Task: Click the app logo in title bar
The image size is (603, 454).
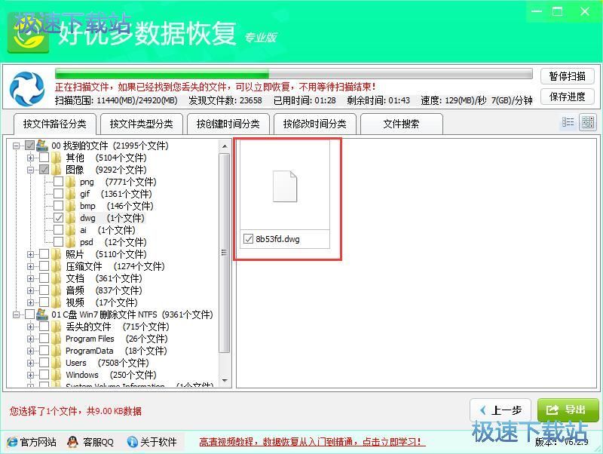Action: 29,34
